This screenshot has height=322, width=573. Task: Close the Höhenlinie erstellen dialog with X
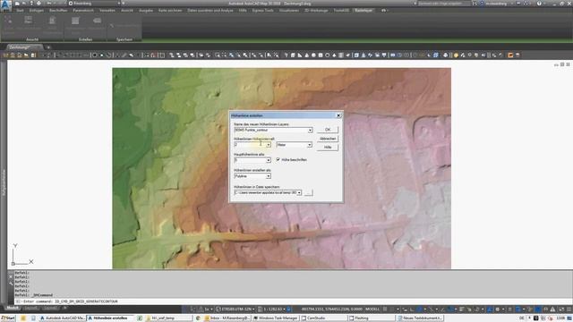[x=338, y=115]
